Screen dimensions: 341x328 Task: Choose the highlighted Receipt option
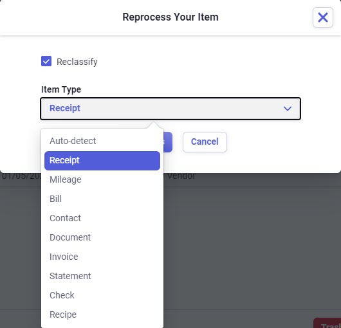tap(102, 161)
